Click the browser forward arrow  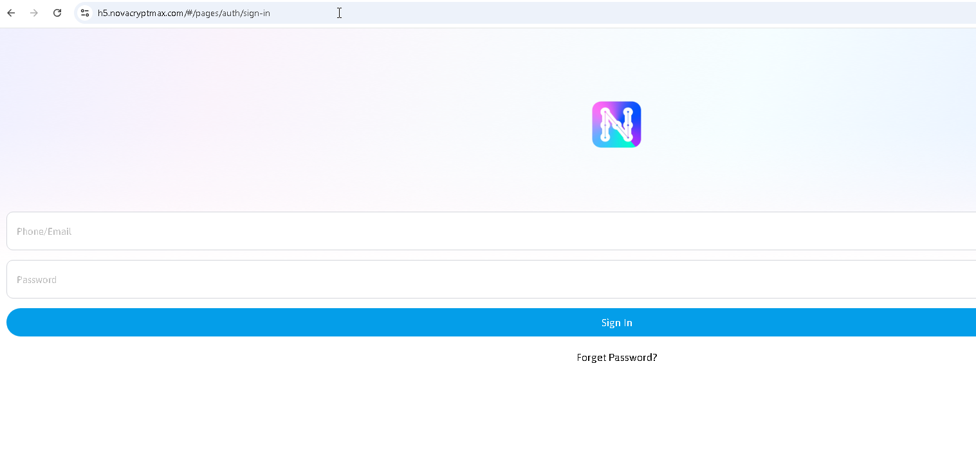click(34, 13)
